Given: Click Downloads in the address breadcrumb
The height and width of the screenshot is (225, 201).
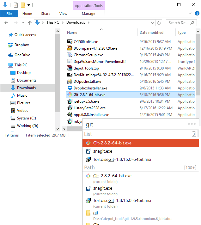Looking at the screenshot, I should 76,22.
